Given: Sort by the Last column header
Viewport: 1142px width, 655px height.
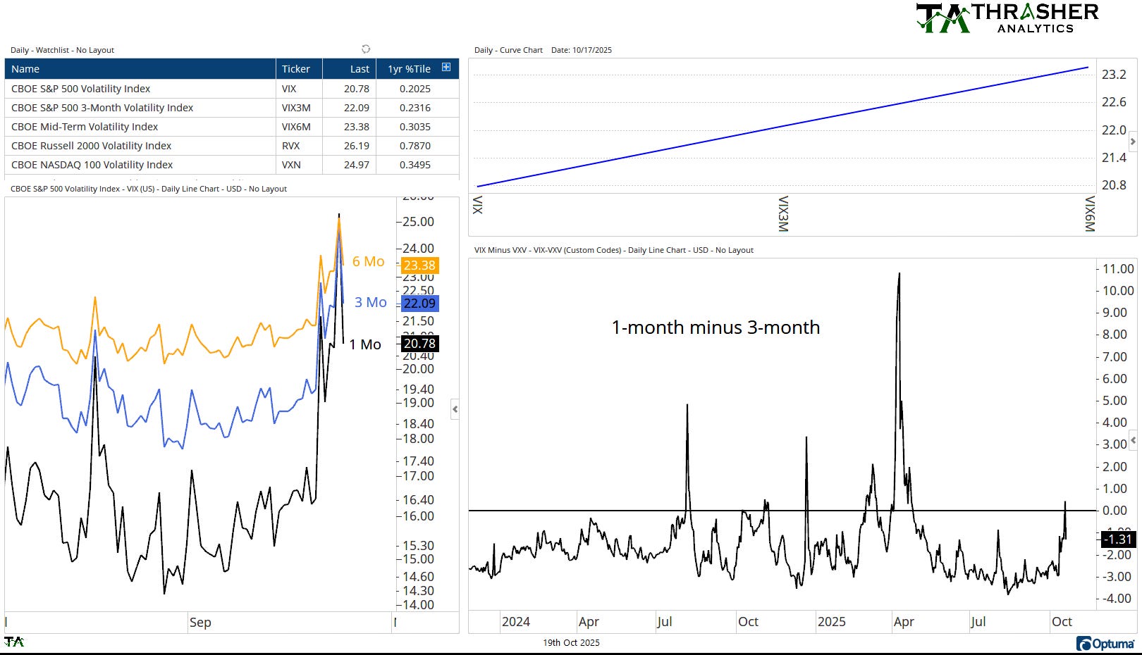Looking at the screenshot, I should point(349,68).
